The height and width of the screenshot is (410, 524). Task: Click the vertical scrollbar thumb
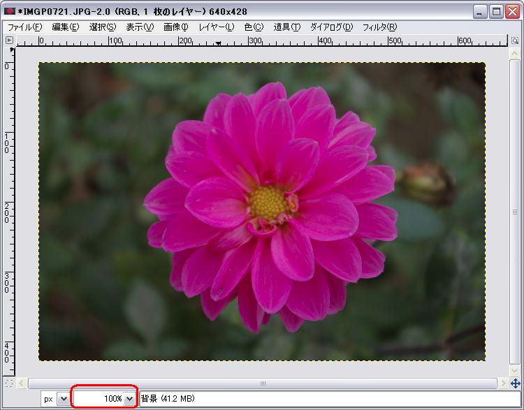(514, 212)
